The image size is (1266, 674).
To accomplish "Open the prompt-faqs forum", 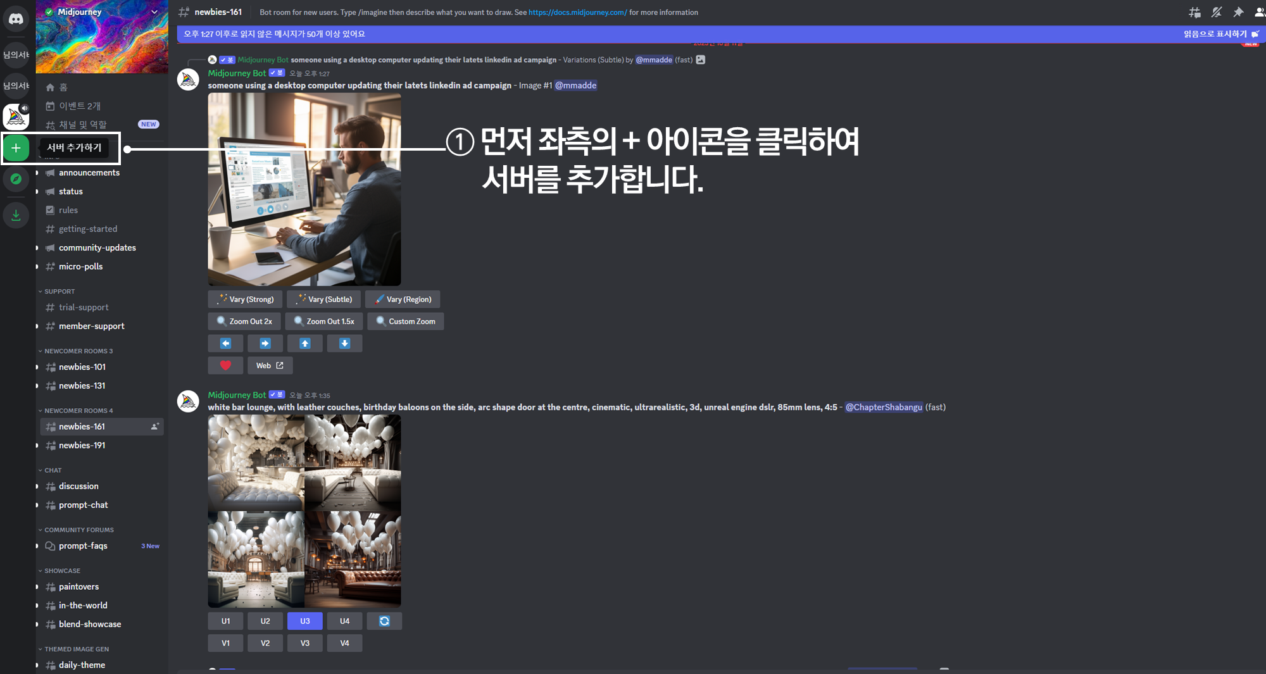I will [x=101, y=546].
